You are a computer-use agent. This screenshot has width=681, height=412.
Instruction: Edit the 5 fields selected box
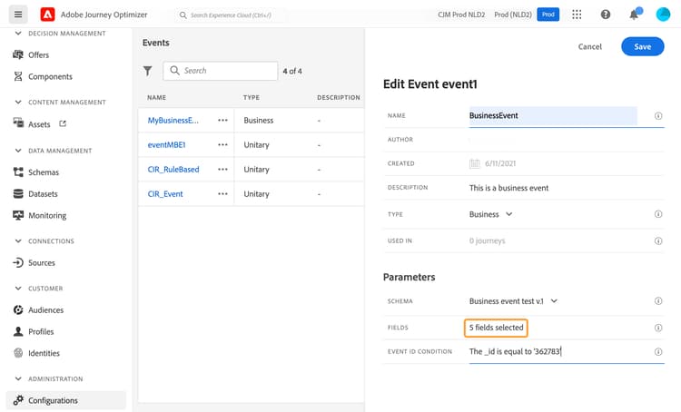(496, 327)
